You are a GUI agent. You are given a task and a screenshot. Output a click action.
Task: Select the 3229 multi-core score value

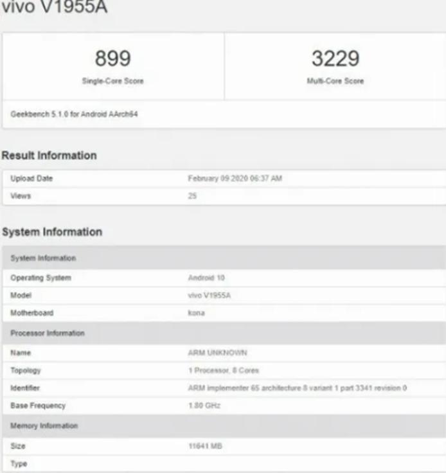click(335, 58)
